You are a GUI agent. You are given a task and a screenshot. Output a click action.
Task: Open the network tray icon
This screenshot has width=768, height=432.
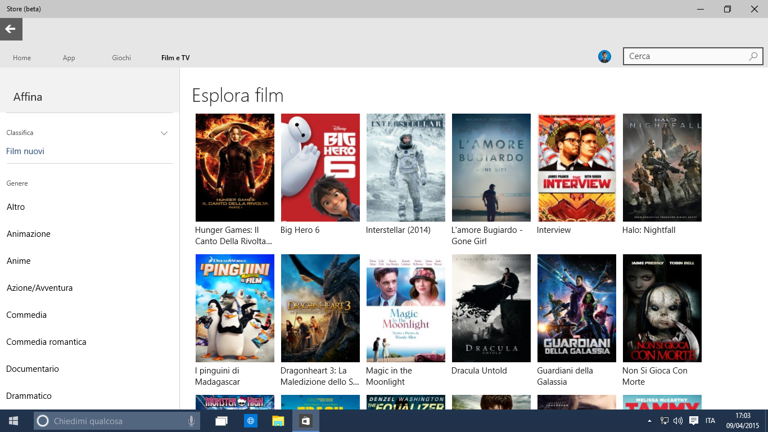664,421
